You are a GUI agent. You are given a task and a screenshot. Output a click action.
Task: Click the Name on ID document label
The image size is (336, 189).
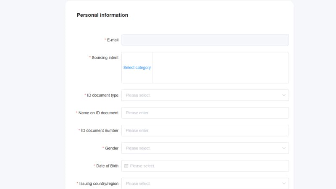click(98, 113)
